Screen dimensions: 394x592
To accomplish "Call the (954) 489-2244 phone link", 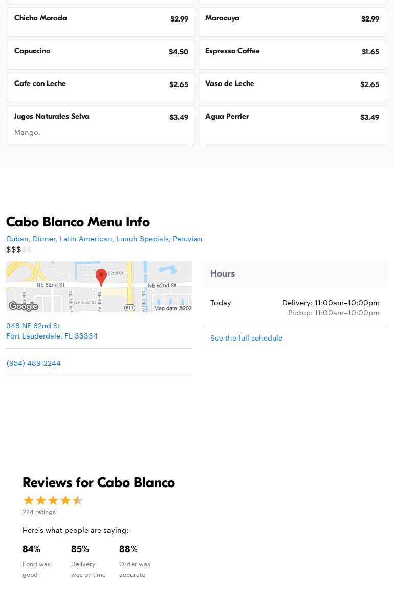I will tap(33, 363).
